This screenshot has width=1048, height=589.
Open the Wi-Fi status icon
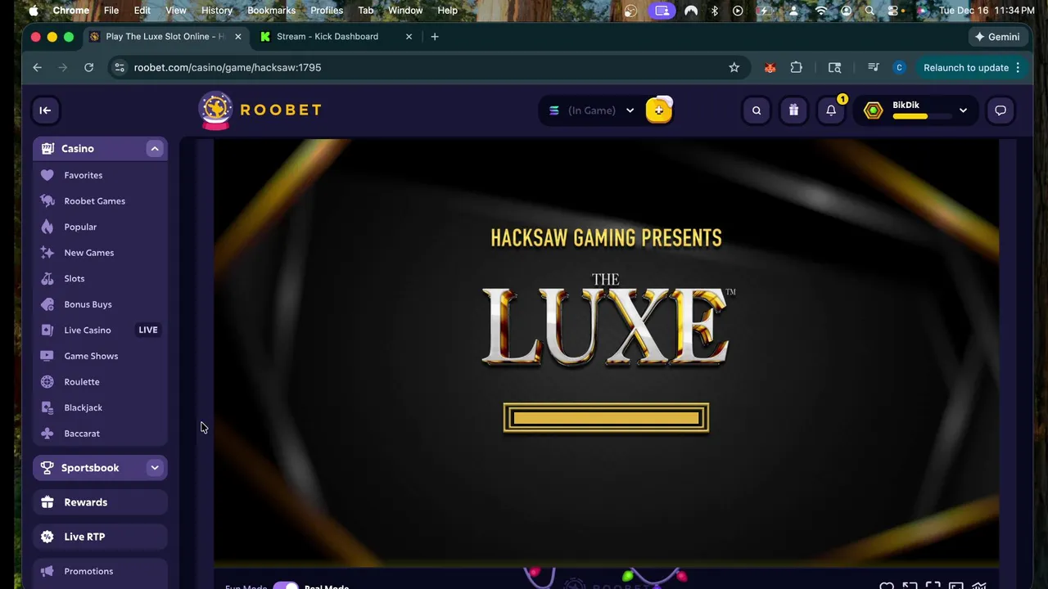coord(820,11)
